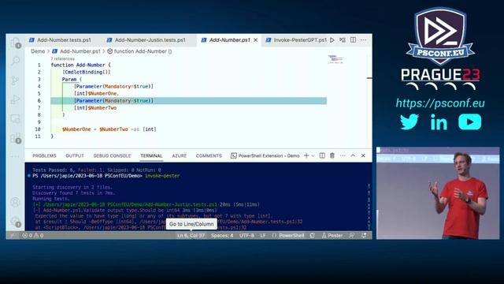Click the LinkedIn icon

pos(439,121)
